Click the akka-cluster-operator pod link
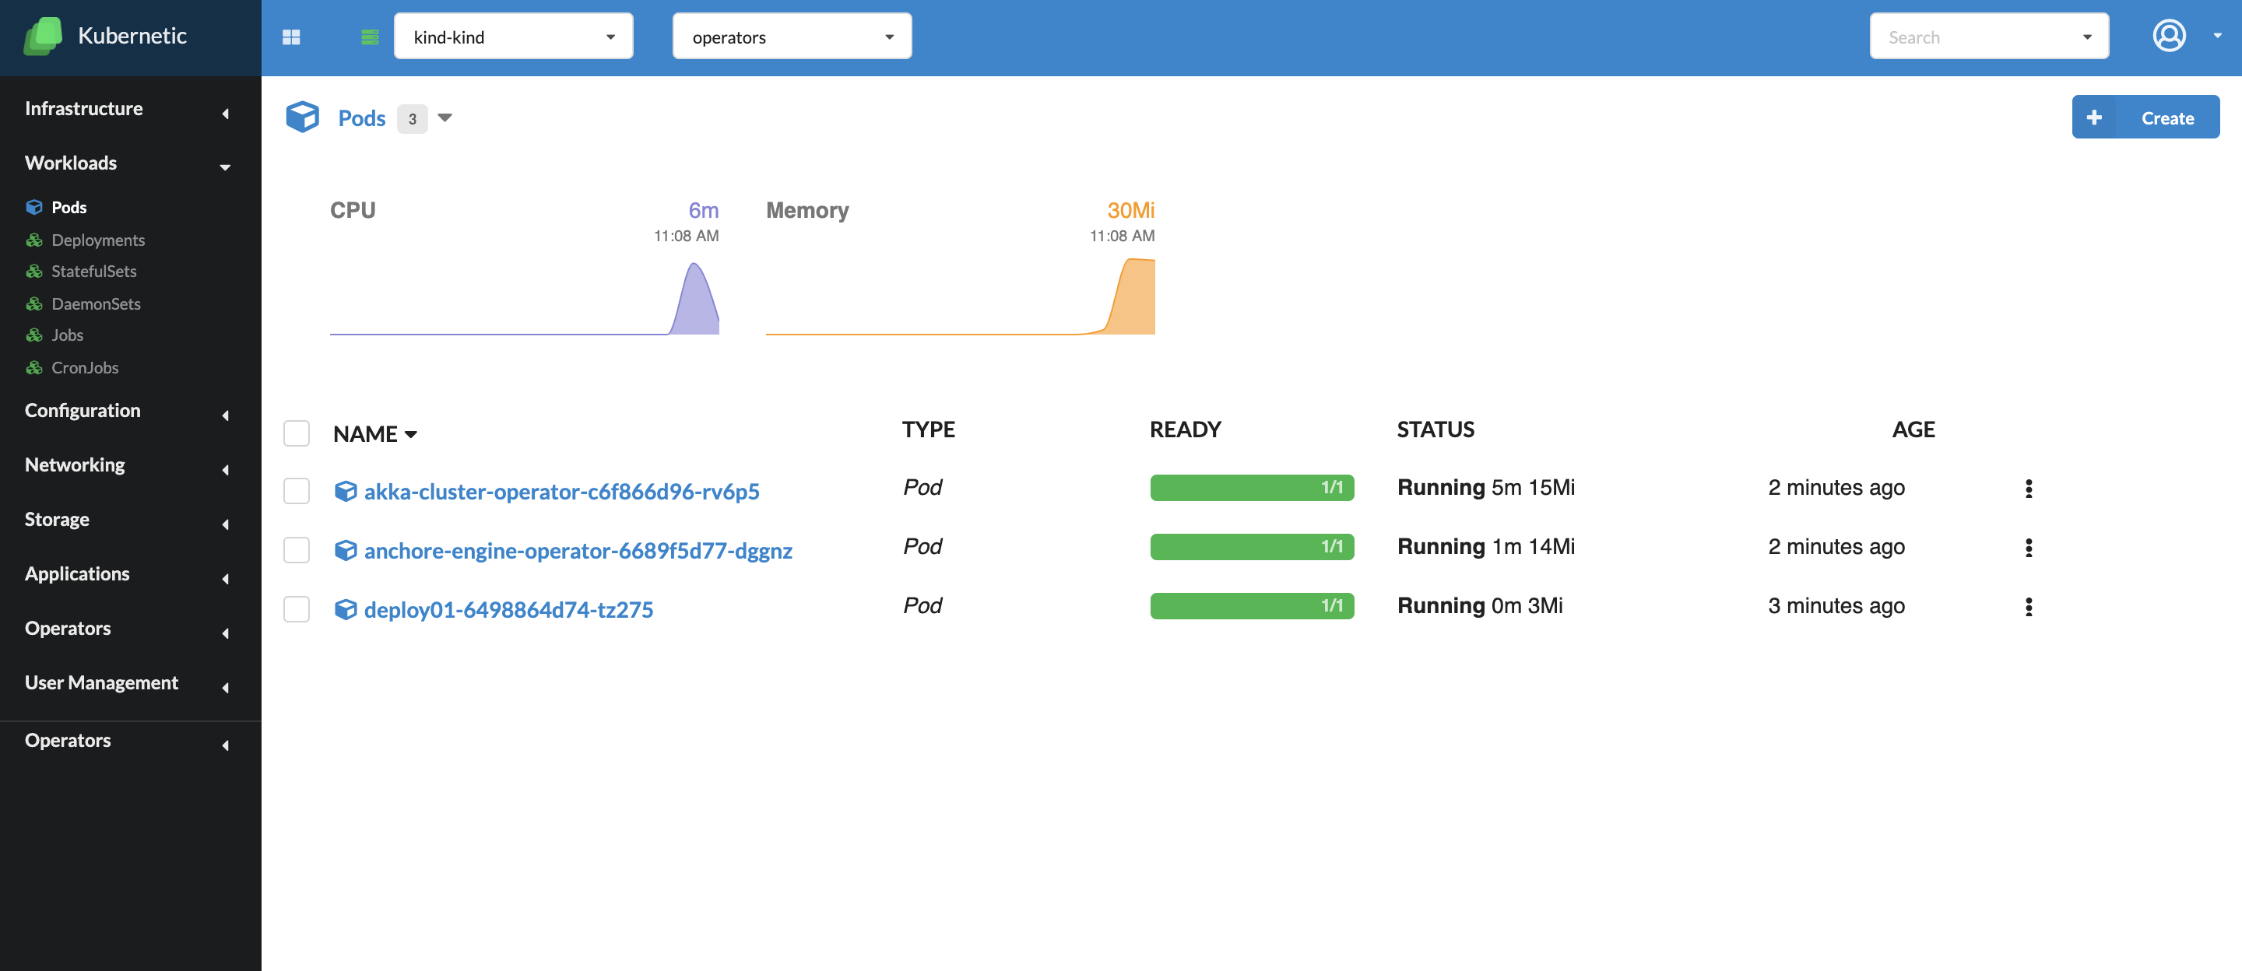2242x971 pixels. coord(560,489)
